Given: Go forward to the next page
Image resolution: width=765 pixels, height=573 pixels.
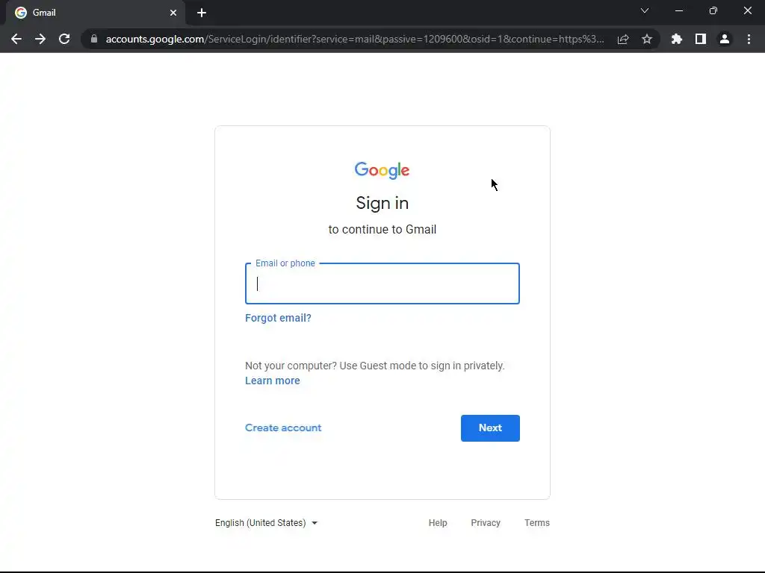Looking at the screenshot, I should coord(40,39).
